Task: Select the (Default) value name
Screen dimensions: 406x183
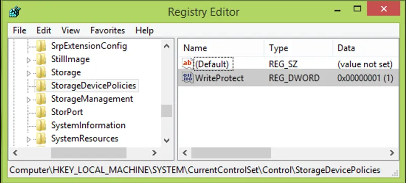Action: [x=212, y=64]
